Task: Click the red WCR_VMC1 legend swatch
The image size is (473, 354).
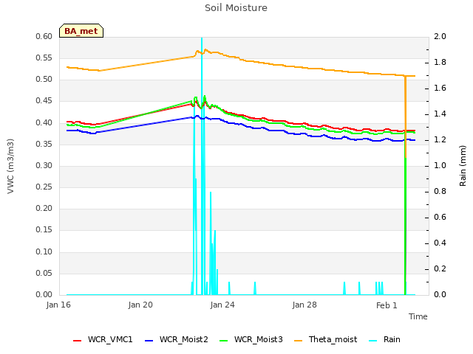Action: click(77, 341)
